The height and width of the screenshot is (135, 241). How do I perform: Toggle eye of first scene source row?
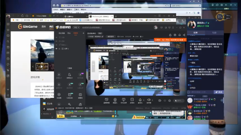[x=56, y=37]
